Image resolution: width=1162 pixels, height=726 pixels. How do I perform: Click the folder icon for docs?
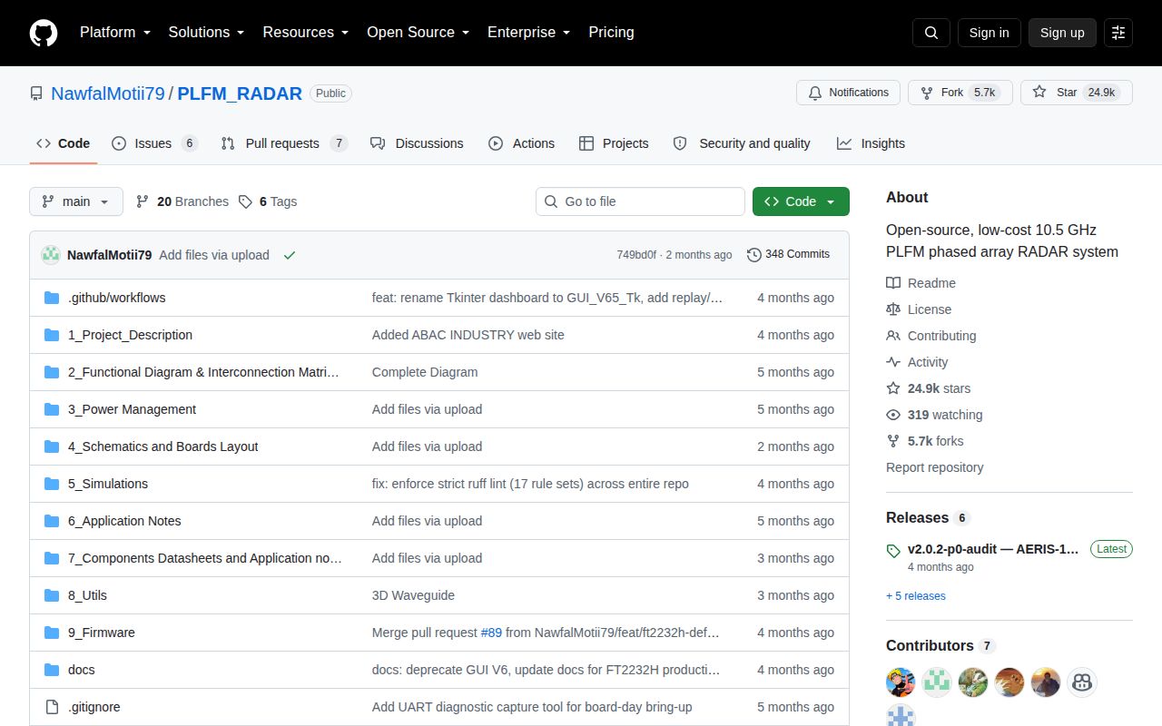click(x=52, y=670)
